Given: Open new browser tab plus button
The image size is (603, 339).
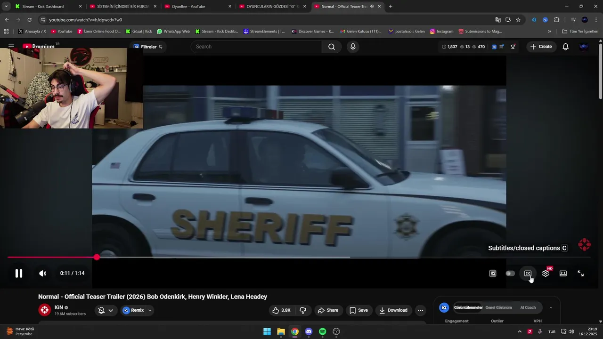Looking at the screenshot, I should (x=391, y=7).
